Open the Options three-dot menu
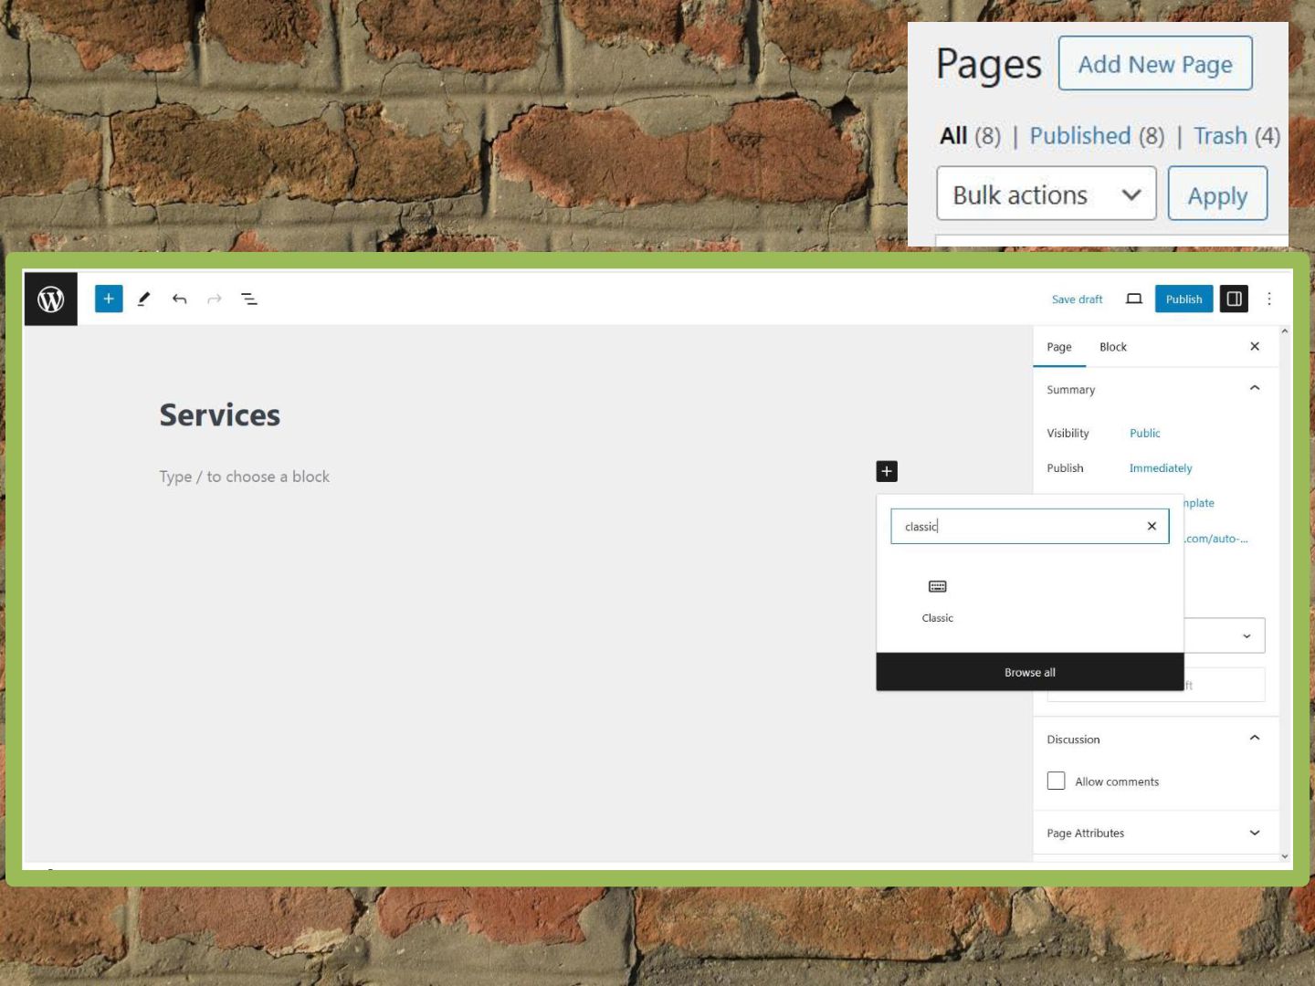 tap(1269, 299)
